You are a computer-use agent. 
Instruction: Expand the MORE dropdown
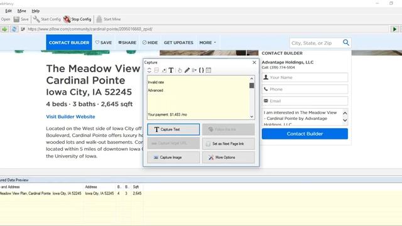pos(208,43)
